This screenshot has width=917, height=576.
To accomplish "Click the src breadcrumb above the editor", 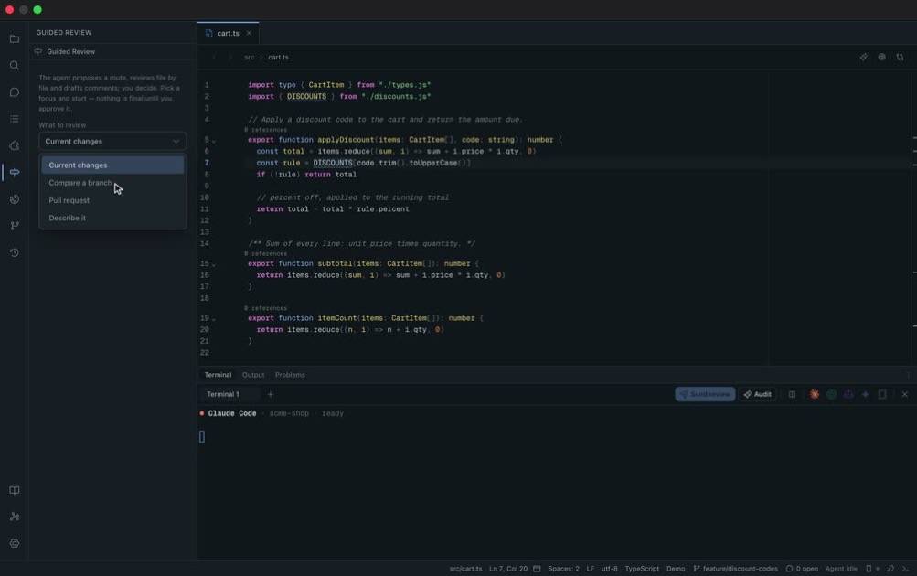I will point(249,58).
